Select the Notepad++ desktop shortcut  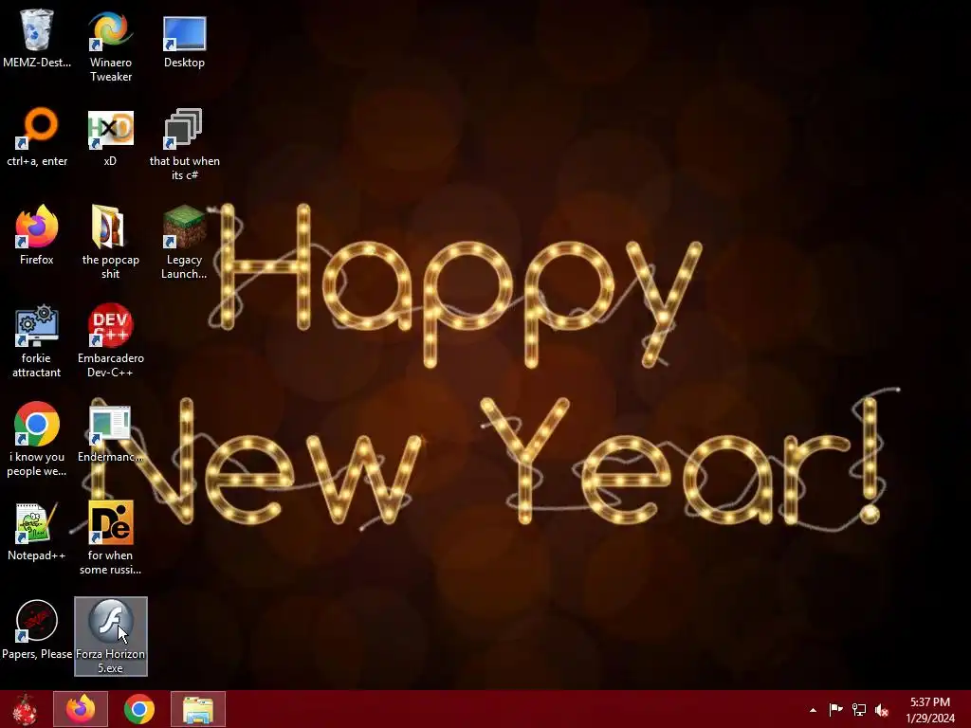(37, 522)
